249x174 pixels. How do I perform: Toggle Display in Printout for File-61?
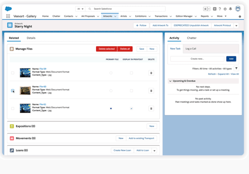click(x=131, y=109)
